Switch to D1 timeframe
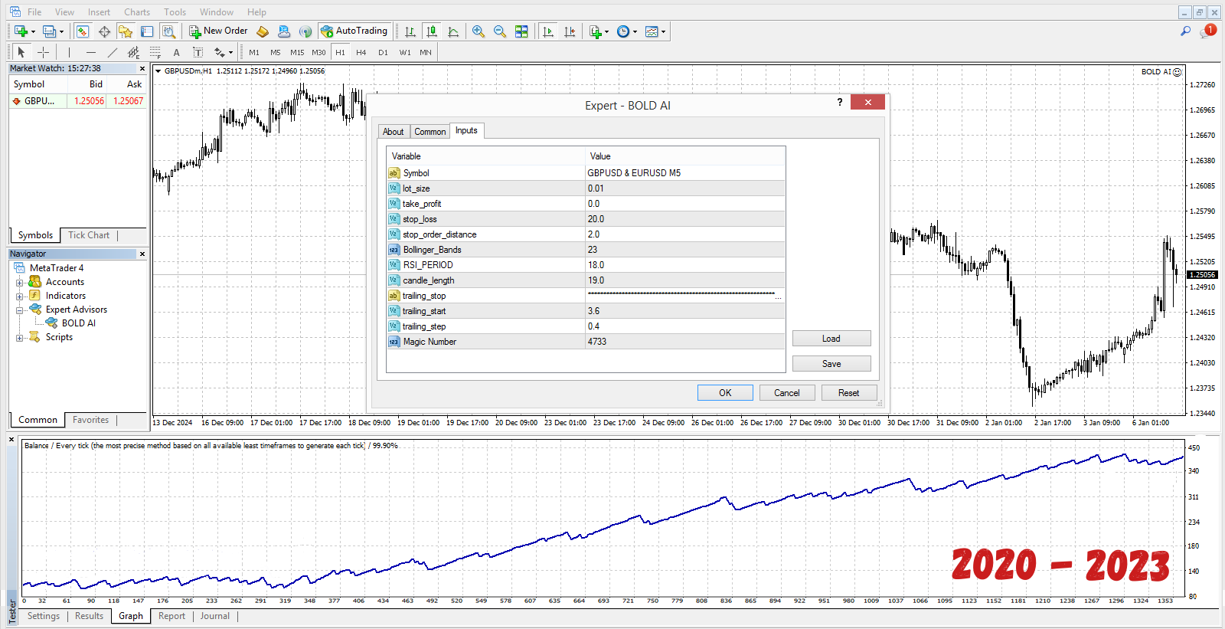 [383, 53]
